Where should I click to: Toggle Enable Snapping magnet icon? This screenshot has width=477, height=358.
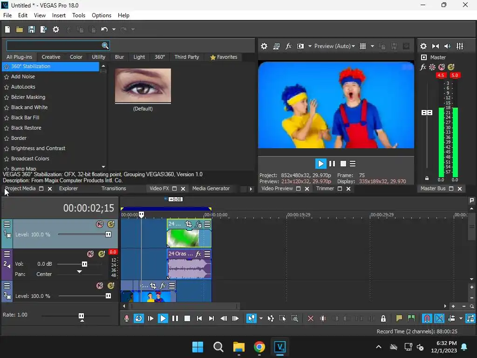point(427,318)
